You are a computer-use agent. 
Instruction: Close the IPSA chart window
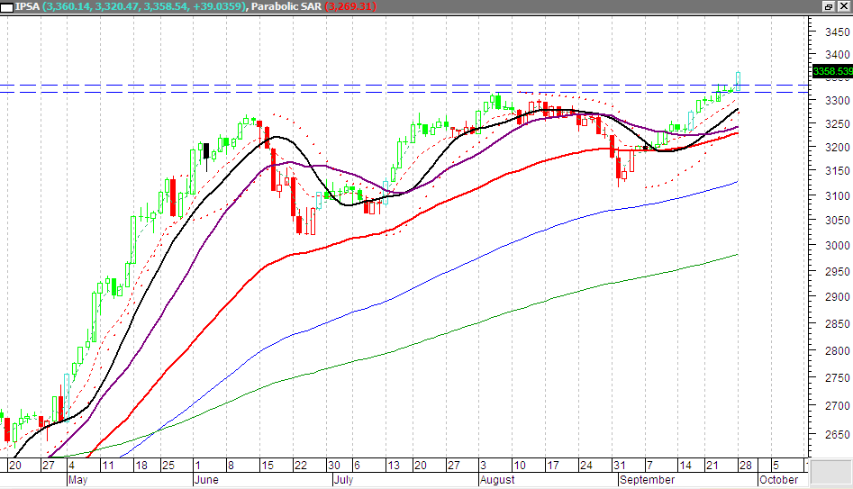(844, 6)
